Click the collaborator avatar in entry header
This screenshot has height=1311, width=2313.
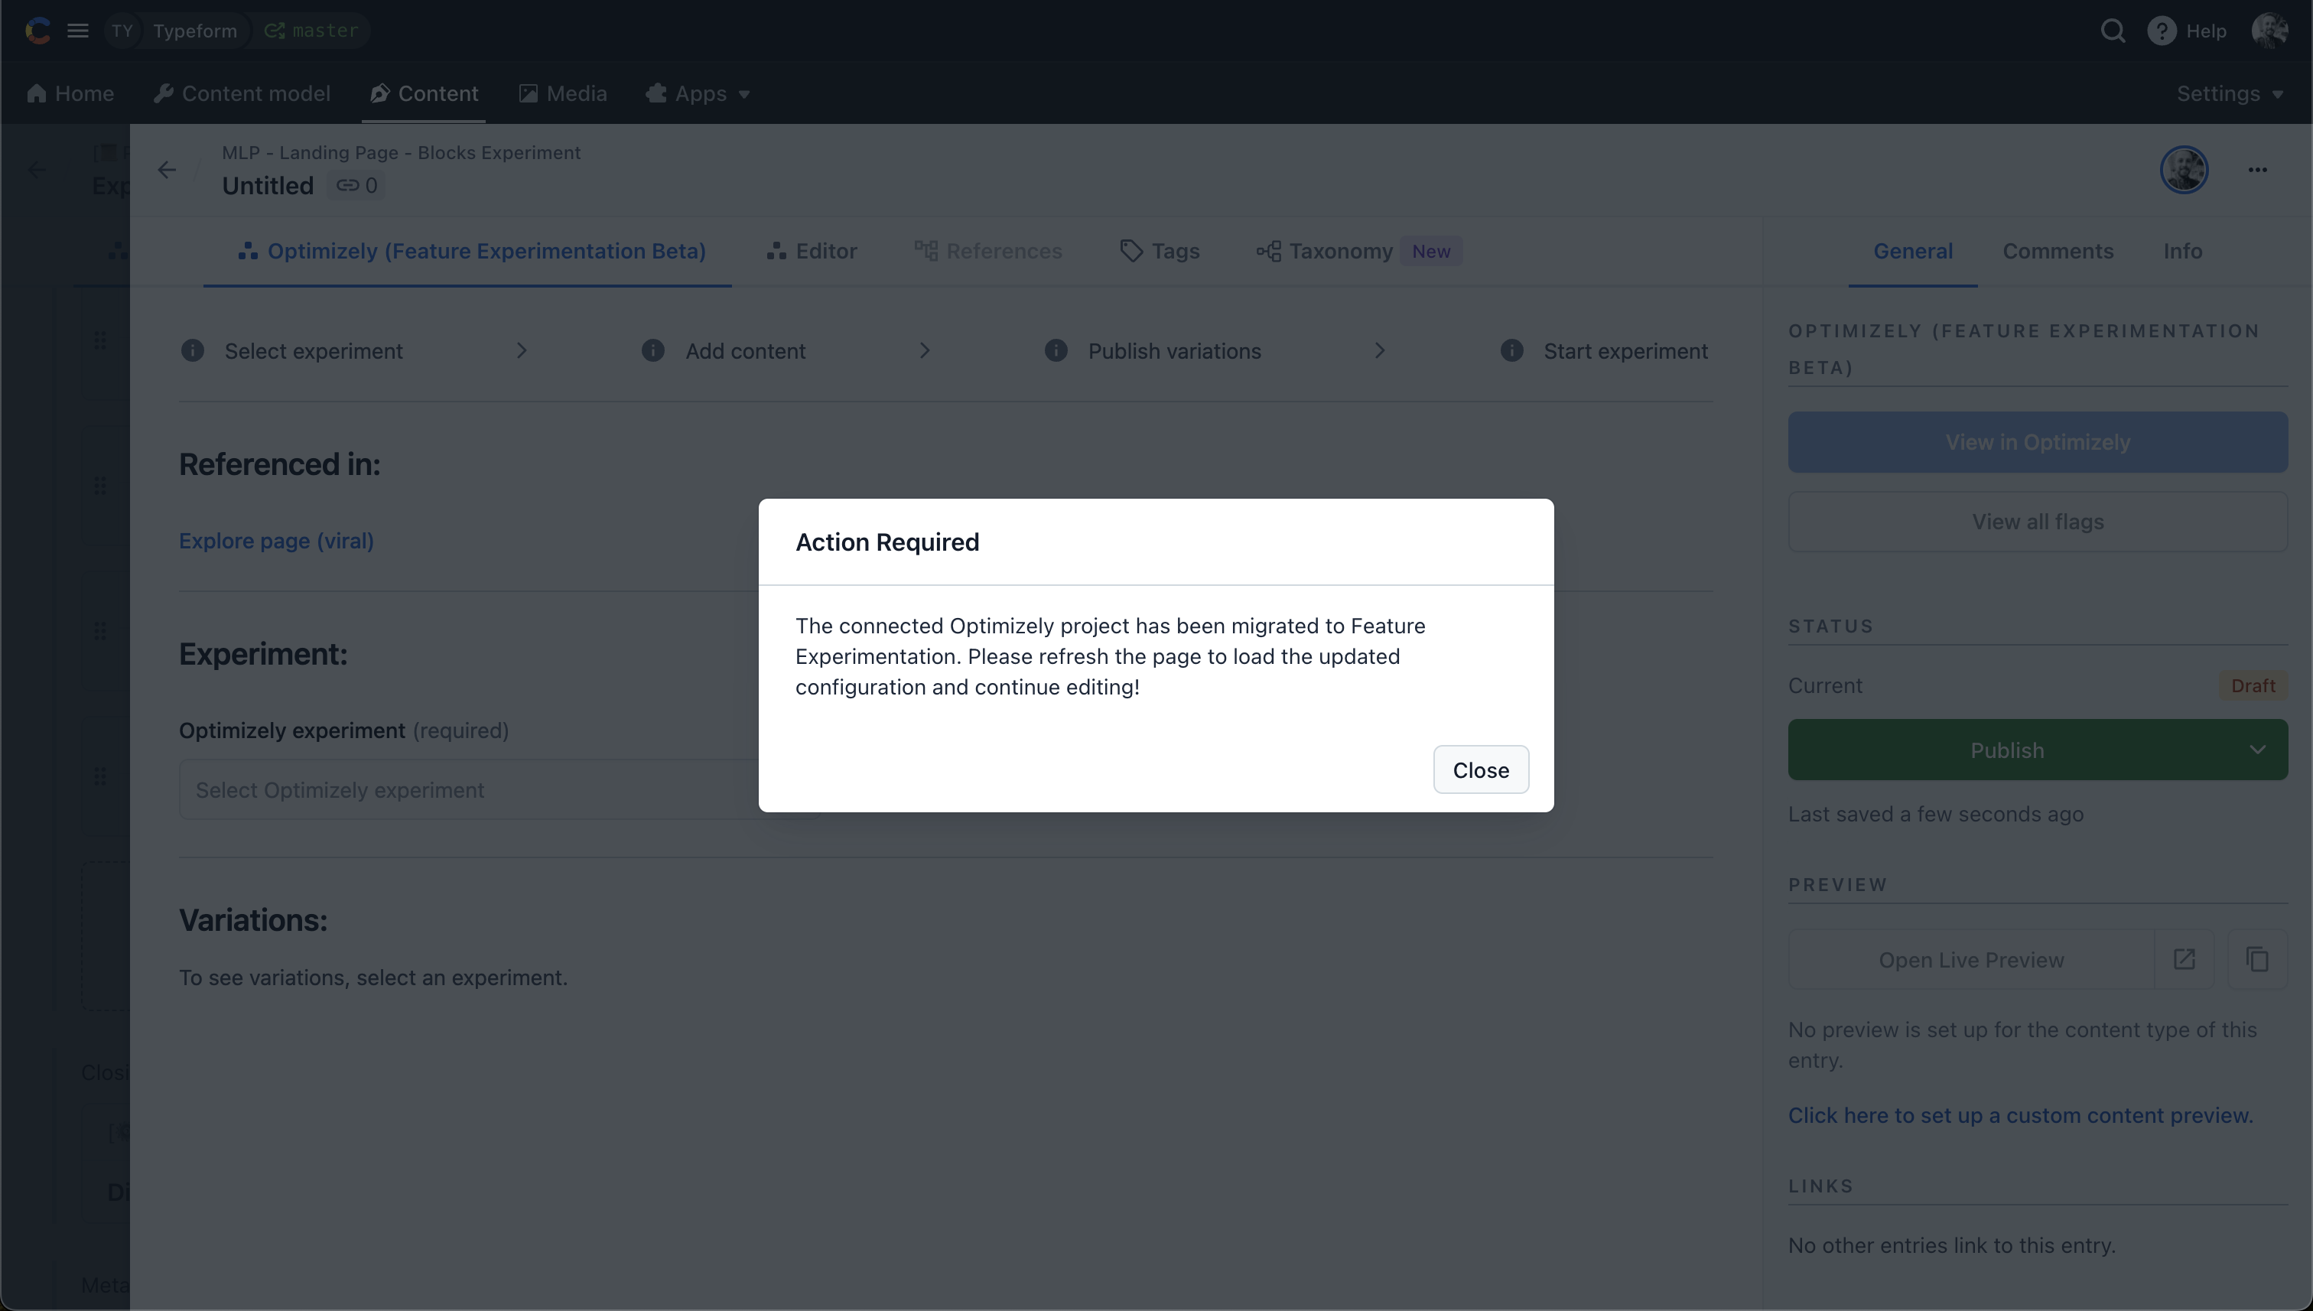click(x=2183, y=169)
